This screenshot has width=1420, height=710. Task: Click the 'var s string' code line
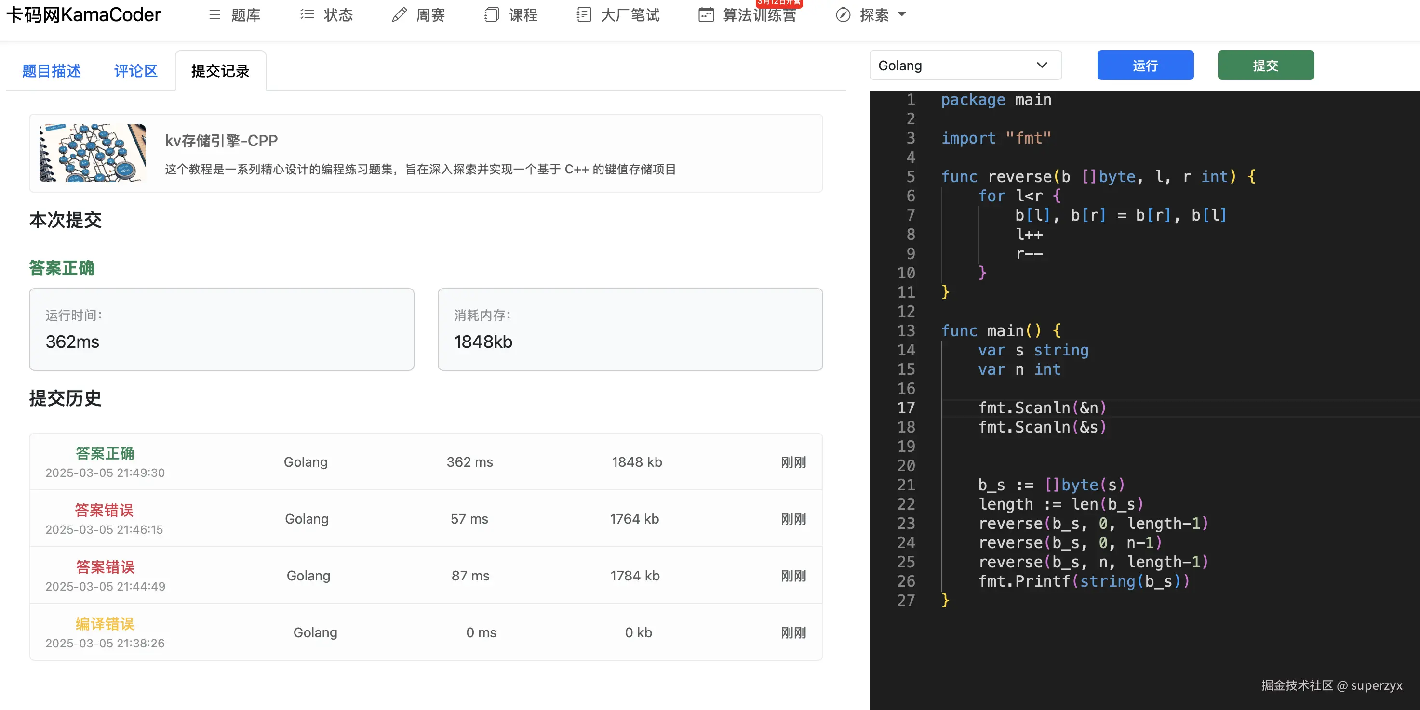tap(1033, 350)
